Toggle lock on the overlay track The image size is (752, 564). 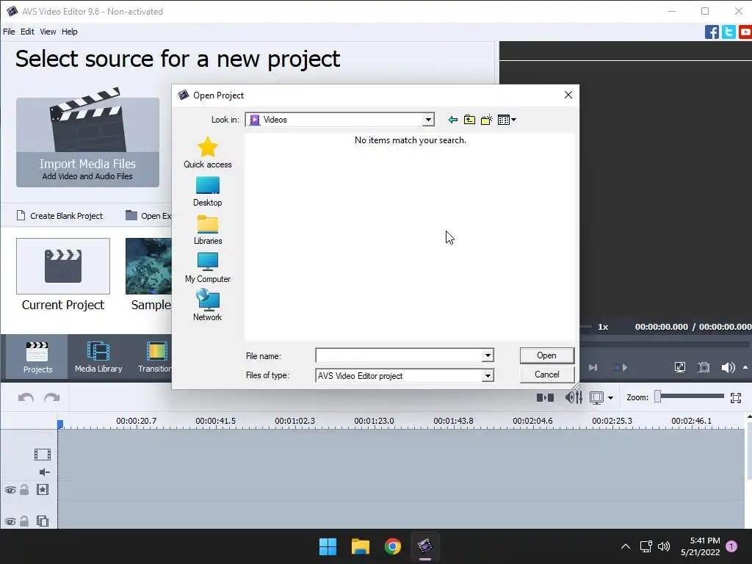pyautogui.click(x=24, y=521)
